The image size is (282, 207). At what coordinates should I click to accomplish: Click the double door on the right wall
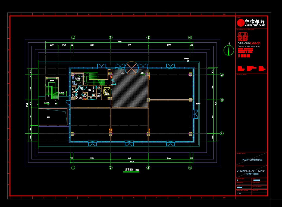[196, 114]
